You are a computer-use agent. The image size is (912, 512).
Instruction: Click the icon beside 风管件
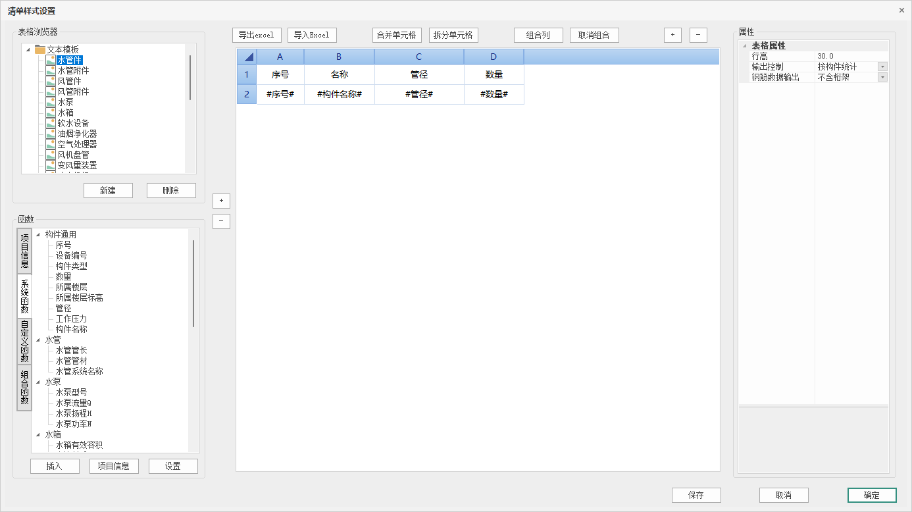51,81
